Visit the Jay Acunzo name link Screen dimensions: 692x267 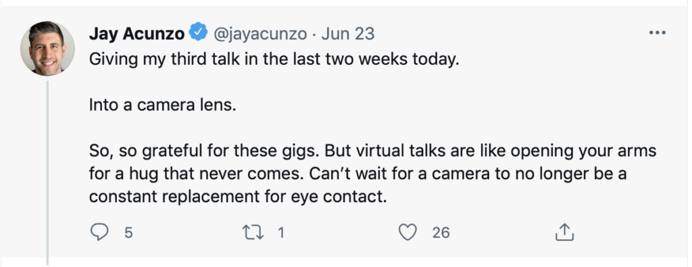[x=137, y=34]
